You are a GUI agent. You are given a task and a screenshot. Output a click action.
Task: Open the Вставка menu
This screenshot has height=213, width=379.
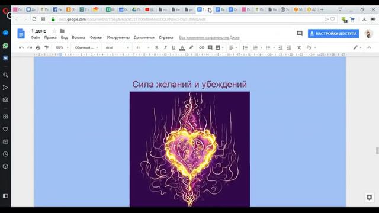(79, 38)
